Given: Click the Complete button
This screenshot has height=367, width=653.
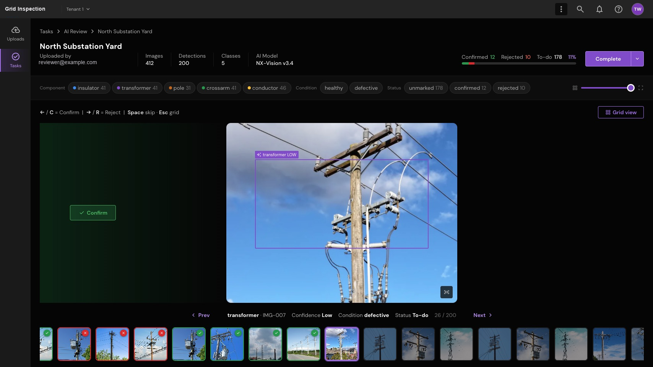Looking at the screenshot, I should click(x=608, y=59).
